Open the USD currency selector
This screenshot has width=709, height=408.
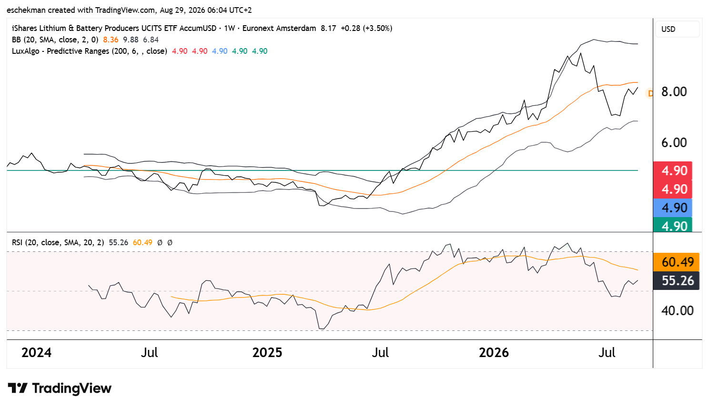pos(677,29)
